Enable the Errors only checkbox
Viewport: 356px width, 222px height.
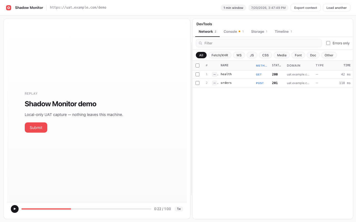pos(328,43)
